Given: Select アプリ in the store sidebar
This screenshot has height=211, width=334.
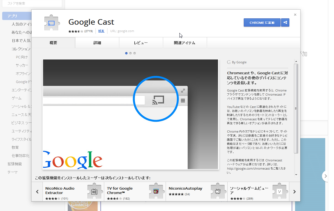Looking at the screenshot, I should tap(17, 16).
